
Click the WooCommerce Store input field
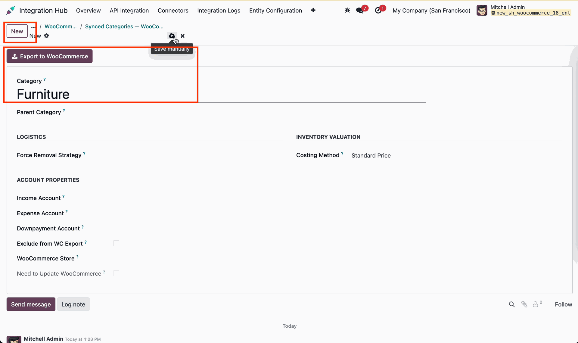click(x=199, y=258)
